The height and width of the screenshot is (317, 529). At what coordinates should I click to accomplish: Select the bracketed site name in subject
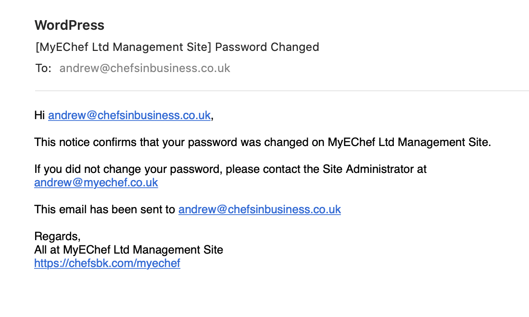pyautogui.click(x=124, y=47)
